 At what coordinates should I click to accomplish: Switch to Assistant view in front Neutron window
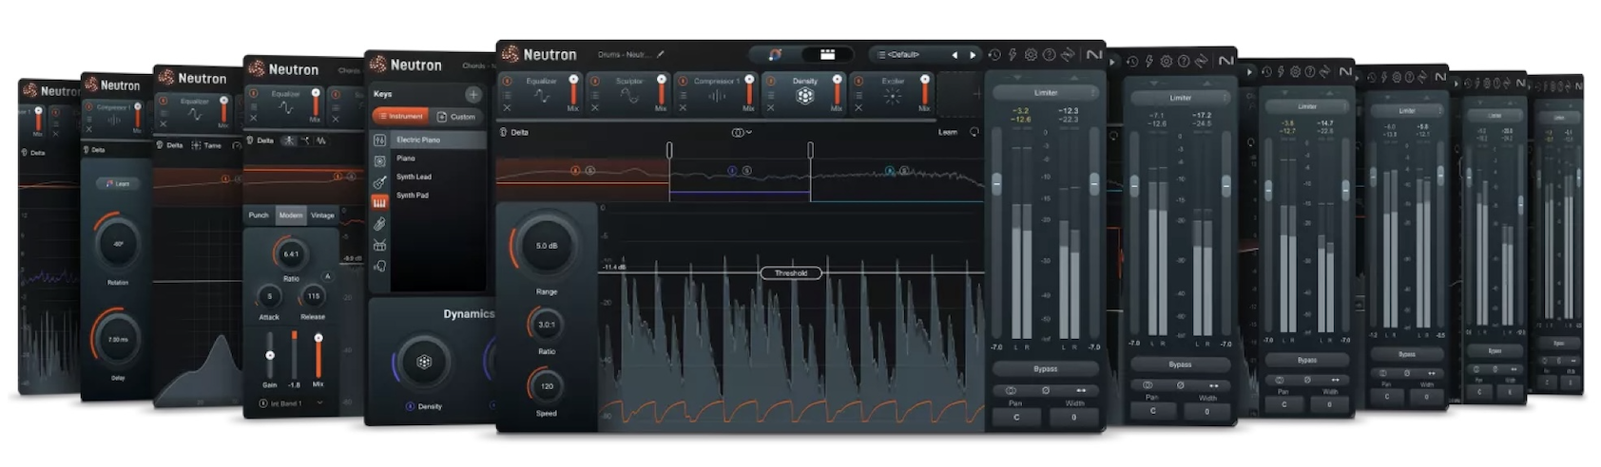(x=776, y=55)
